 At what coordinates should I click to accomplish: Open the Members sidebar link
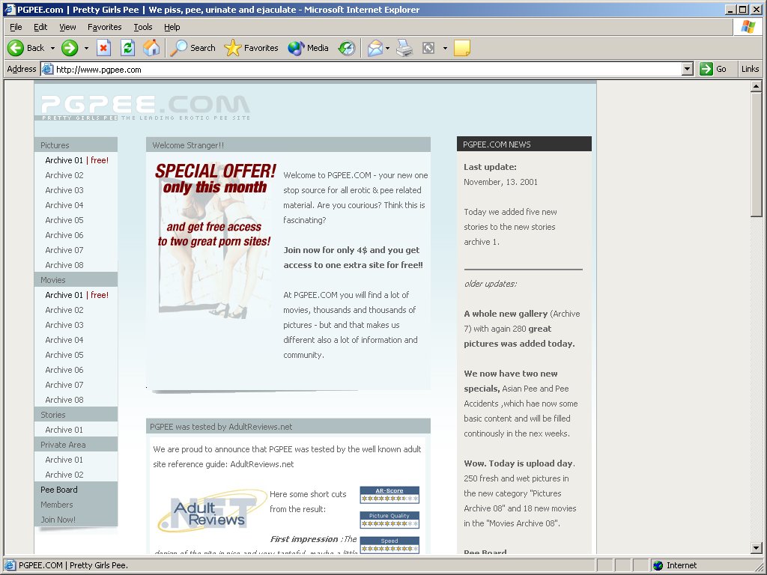[56, 505]
